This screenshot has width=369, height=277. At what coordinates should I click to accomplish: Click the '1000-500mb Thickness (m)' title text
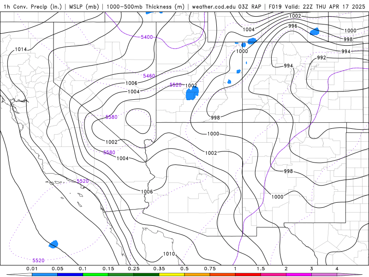145,6
